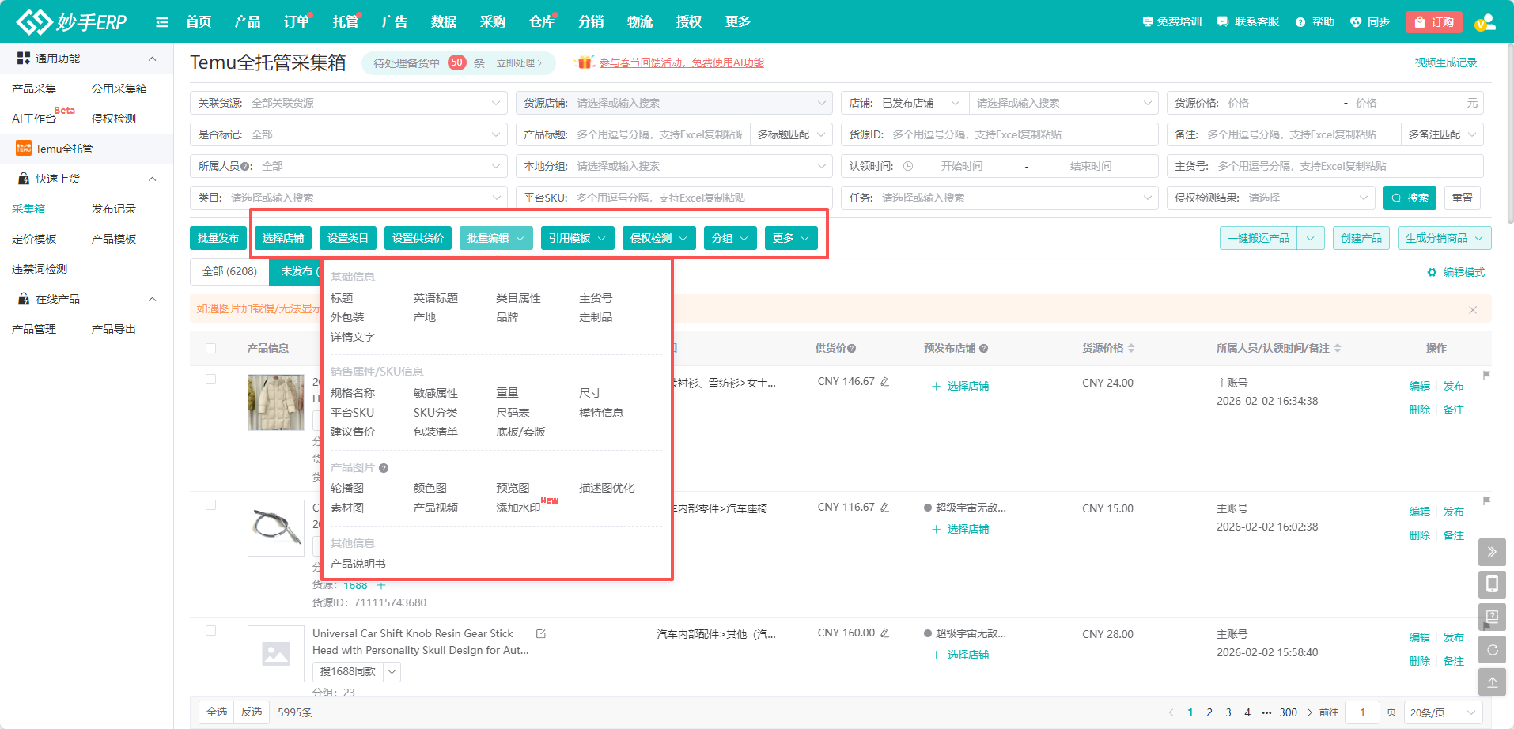Click the 产品标题 input field
1514x729 pixels.
pyautogui.click(x=659, y=134)
